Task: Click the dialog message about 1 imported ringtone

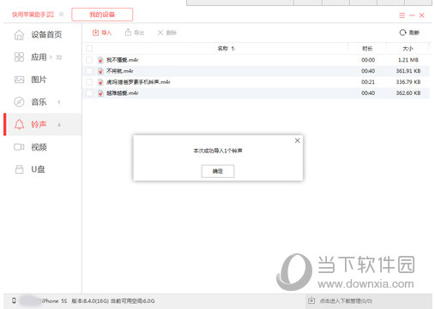Action: point(218,151)
